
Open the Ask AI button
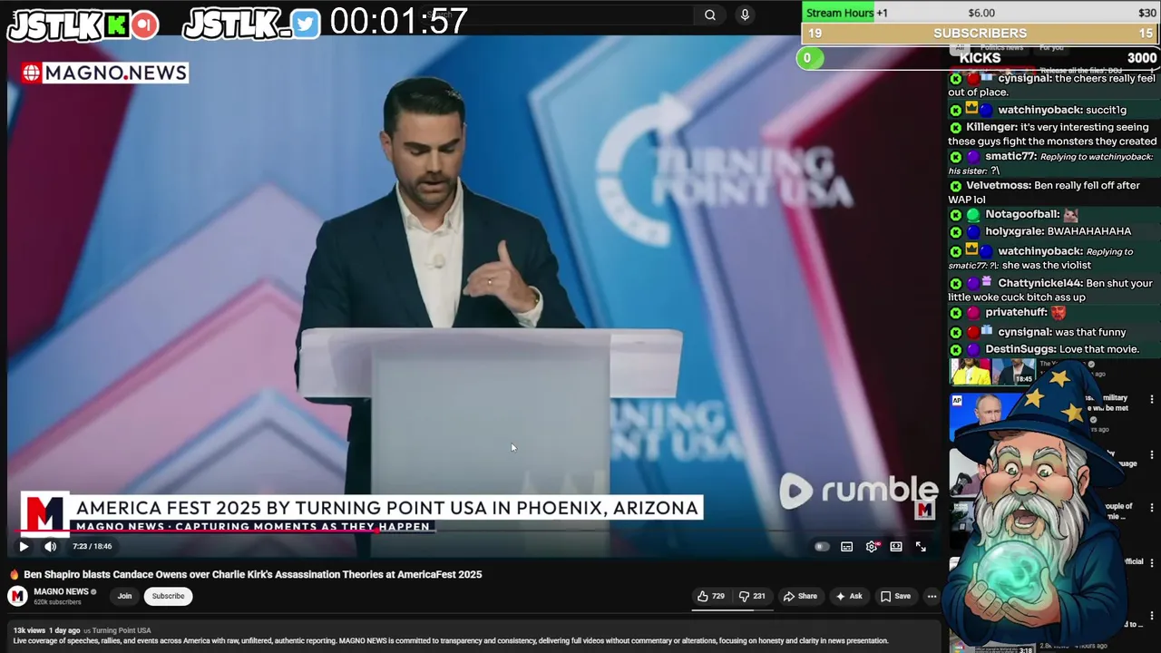point(849,596)
